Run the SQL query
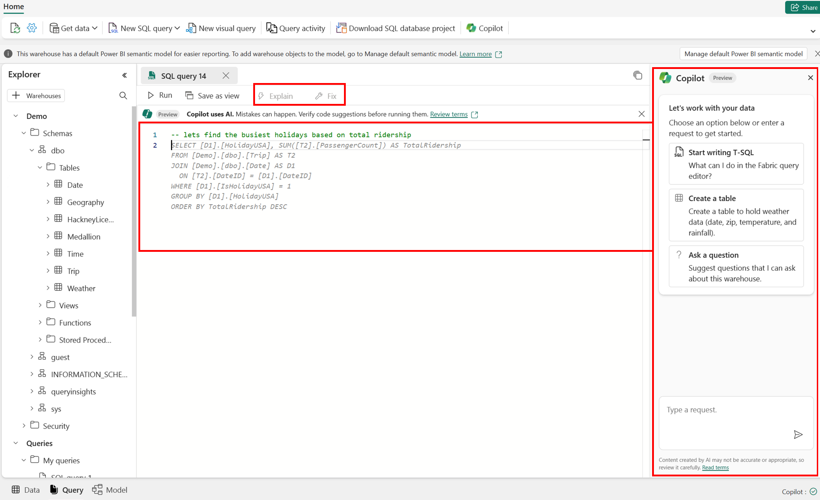Image resolution: width=820 pixels, height=500 pixels. 160,95
